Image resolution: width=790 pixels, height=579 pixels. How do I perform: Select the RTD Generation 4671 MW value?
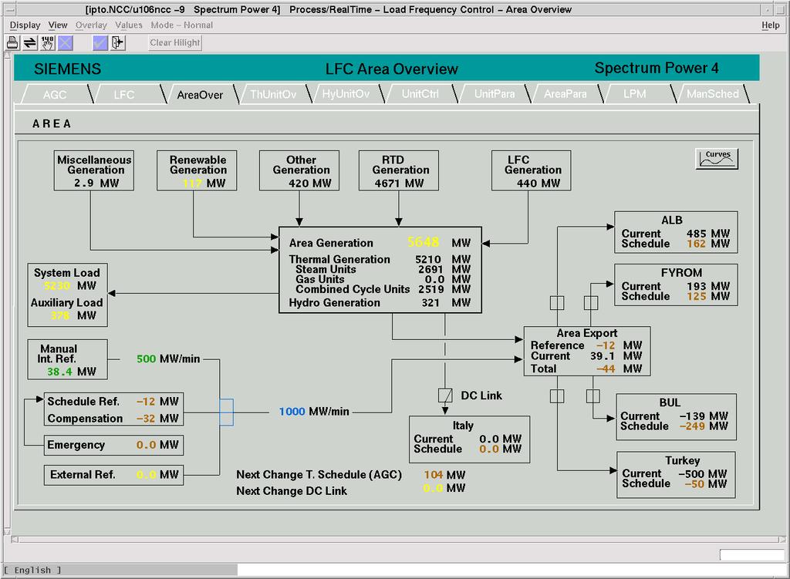(387, 183)
